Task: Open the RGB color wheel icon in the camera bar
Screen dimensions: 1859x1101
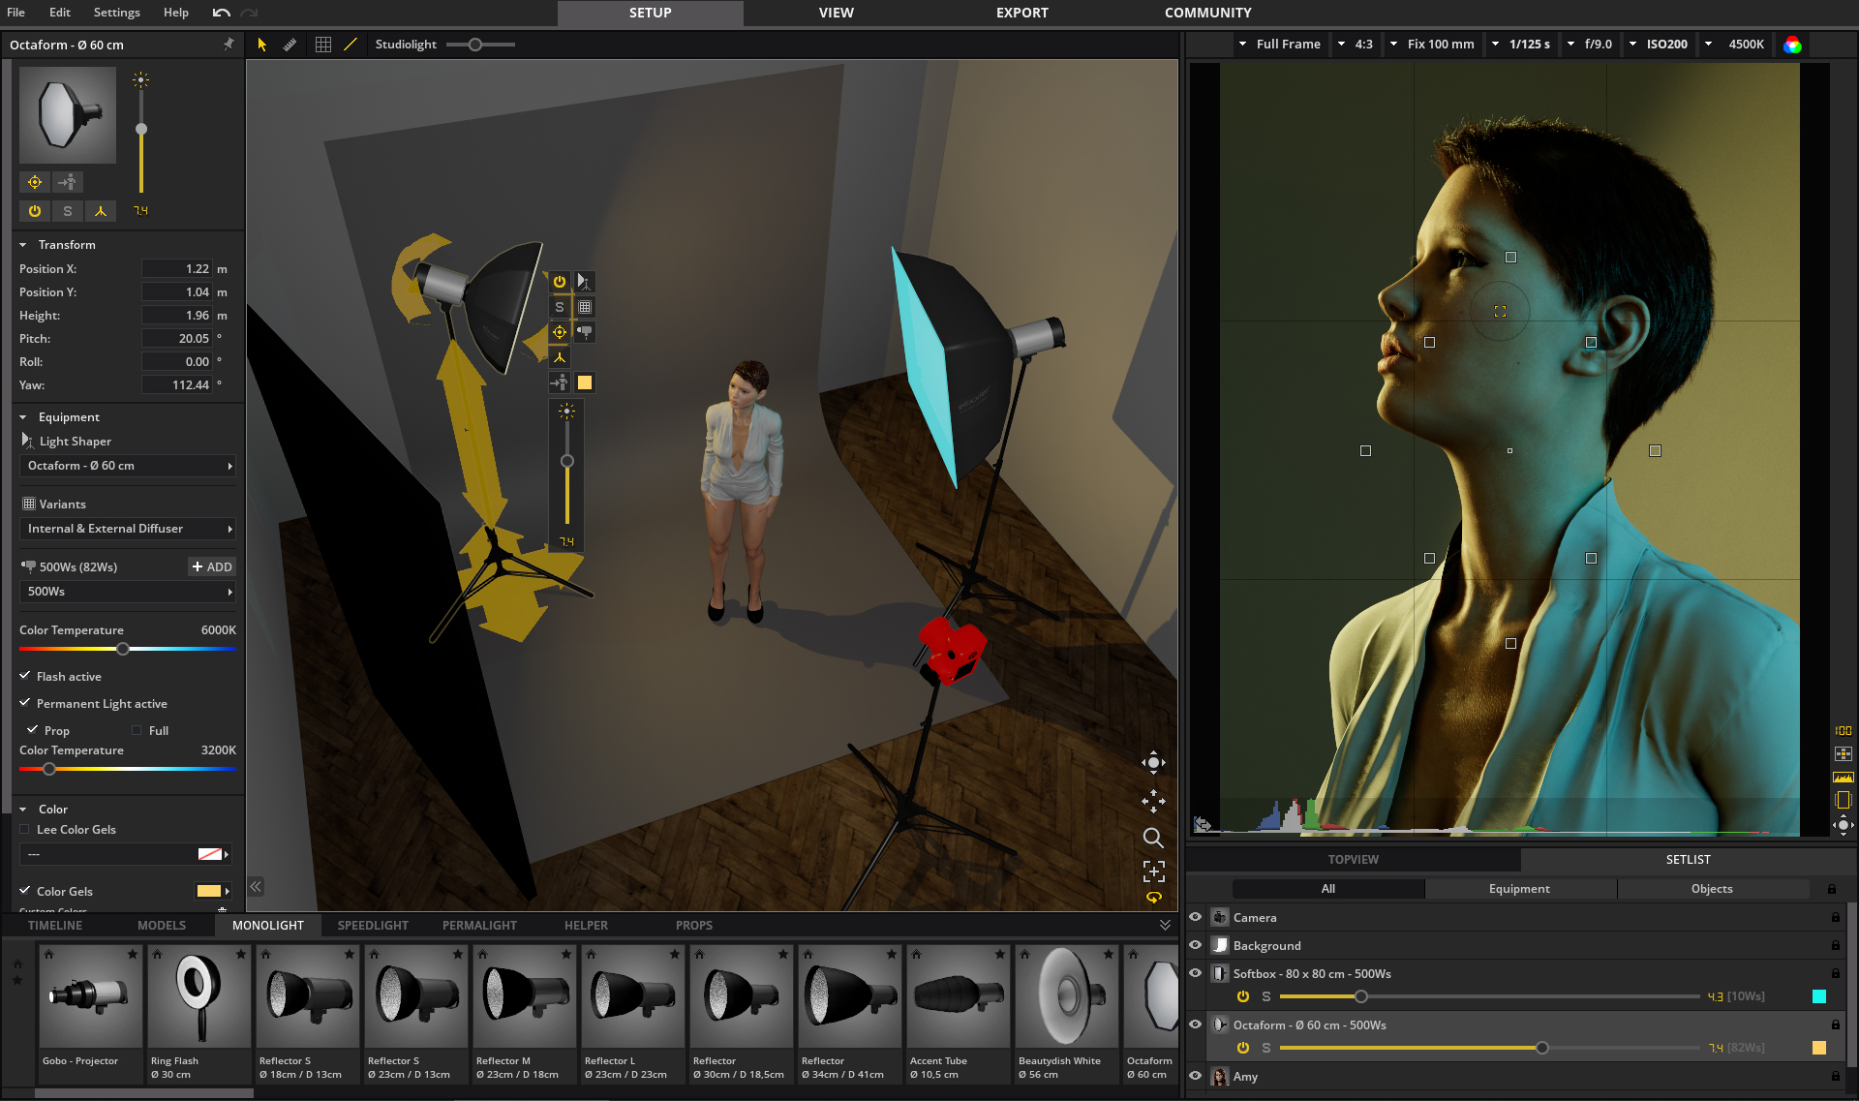Action: click(x=1793, y=45)
